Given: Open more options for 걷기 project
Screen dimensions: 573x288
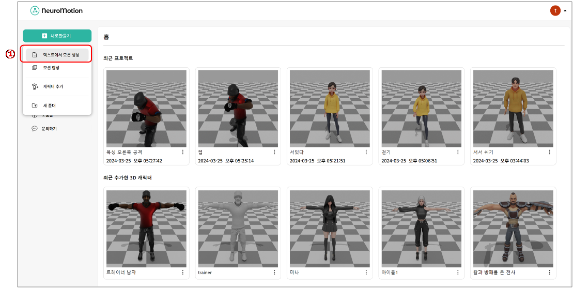Looking at the screenshot, I should click(458, 152).
